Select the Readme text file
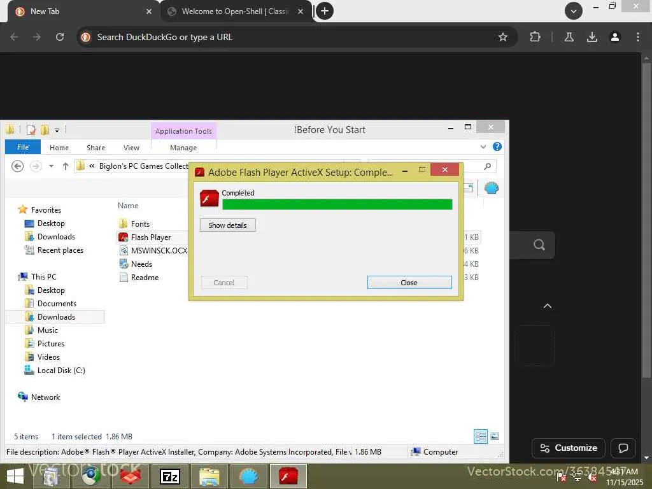Image resolution: width=652 pixels, height=489 pixels. point(145,277)
